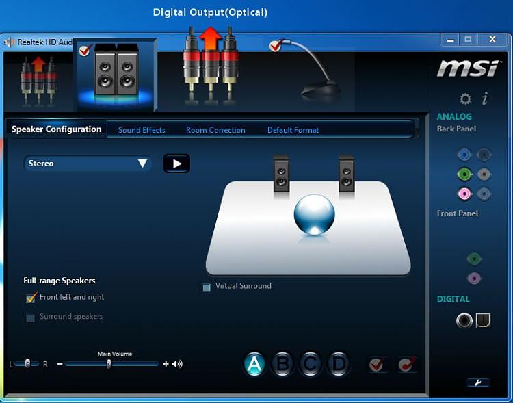This screenshot has width=513, height=403.
Task: Open the Stereo speaker configuration dropdown
Action: tap(88, 163)
